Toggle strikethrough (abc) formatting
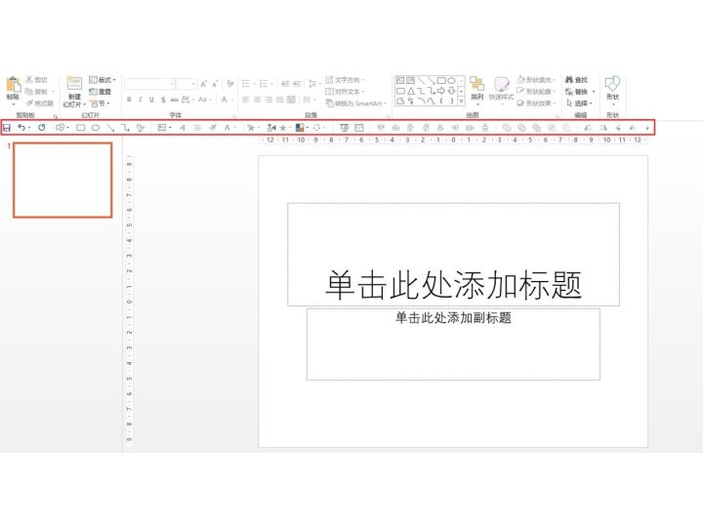The image size is (703, 527). tap(175, 100)
